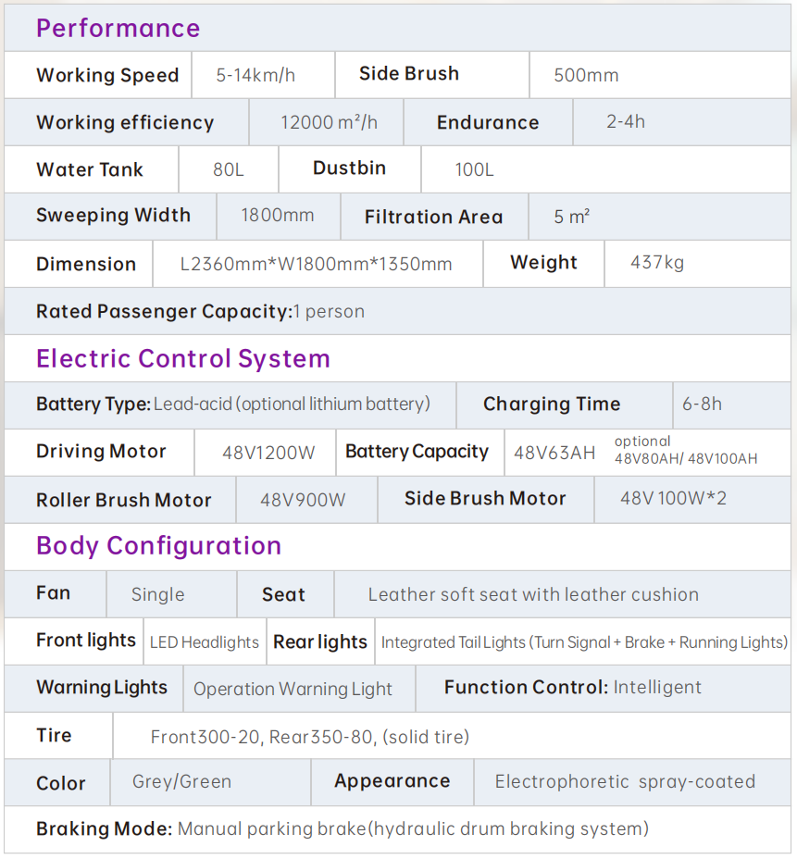Select the Dustbin 100L value

474,169
